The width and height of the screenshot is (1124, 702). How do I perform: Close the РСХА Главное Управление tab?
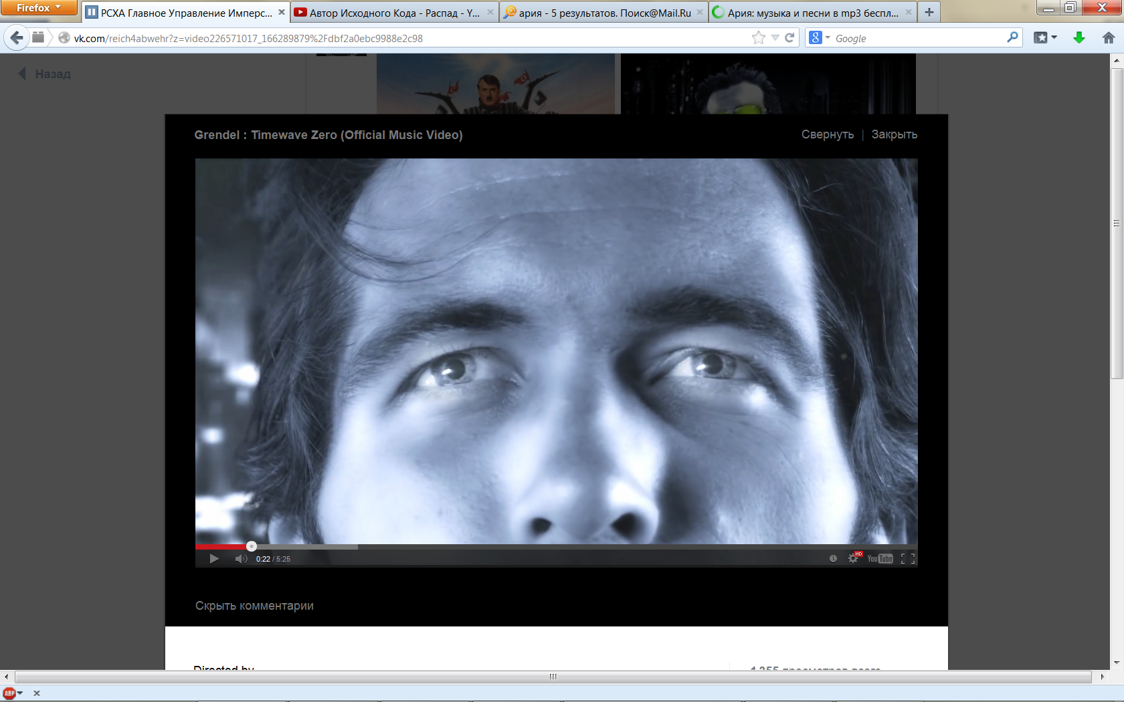pos(282,12)
